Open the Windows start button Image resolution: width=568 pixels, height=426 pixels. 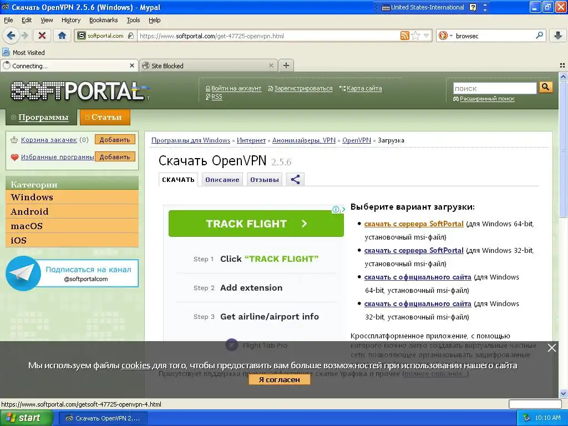coord(26,418)
